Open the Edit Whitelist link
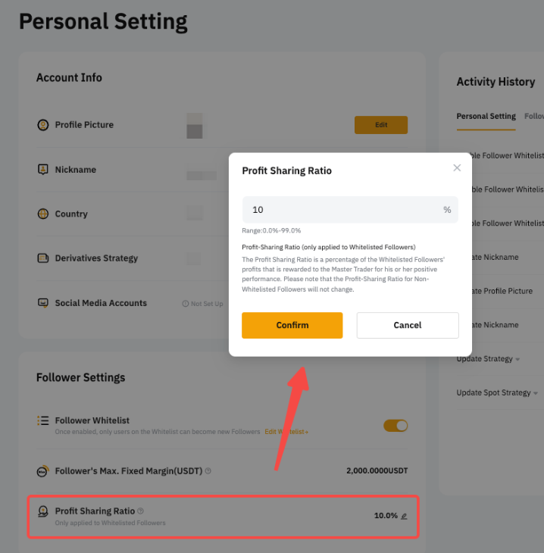The width and height of the screenshot is (544, 553). click(286, 432)
